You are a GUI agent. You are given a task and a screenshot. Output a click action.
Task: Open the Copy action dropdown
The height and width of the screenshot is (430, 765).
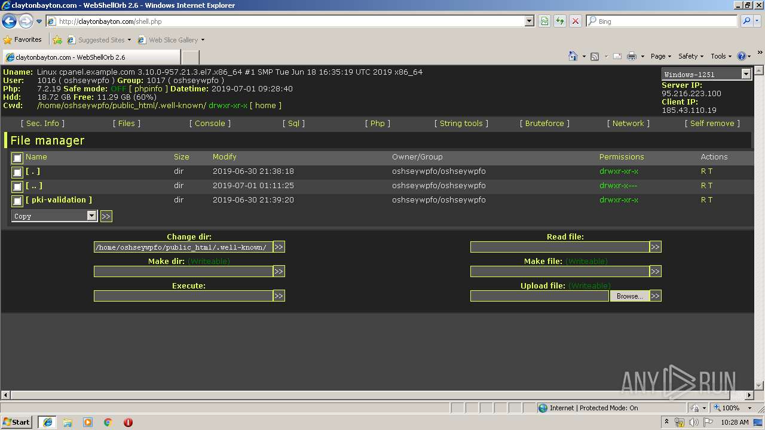tap(54, 216)
